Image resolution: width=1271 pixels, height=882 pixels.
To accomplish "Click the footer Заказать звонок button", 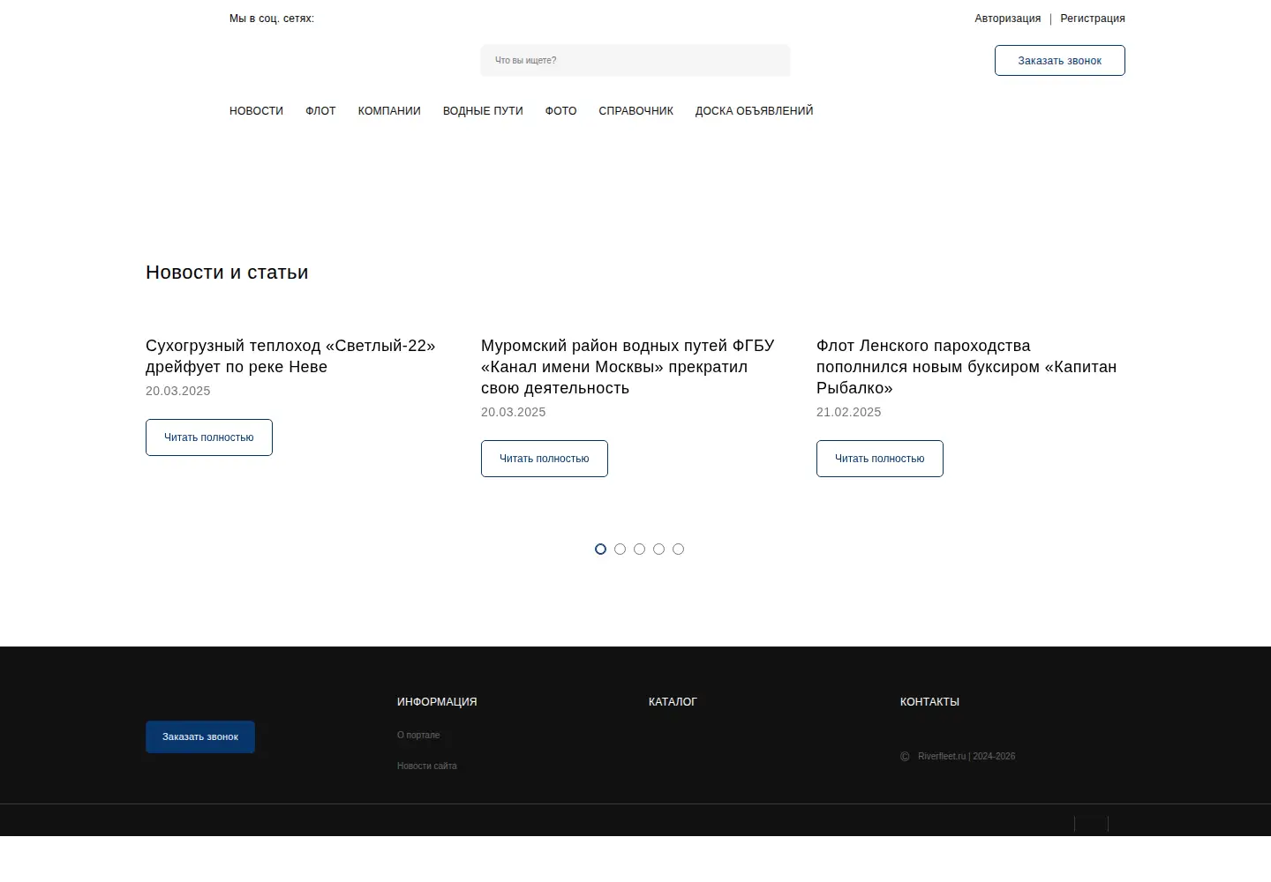I will click(200, 737).
